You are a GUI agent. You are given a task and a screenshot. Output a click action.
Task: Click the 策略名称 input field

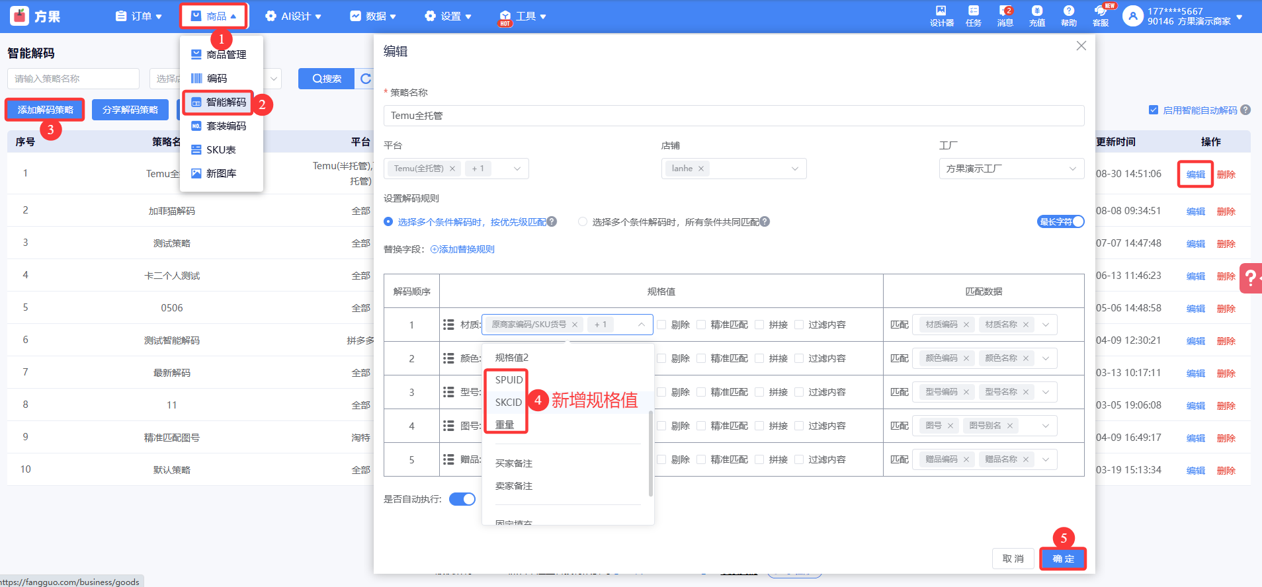pyautogui.click(x=733, y=116)
